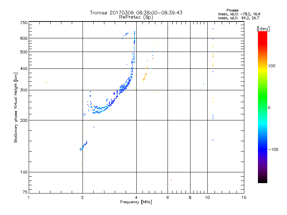Click the colorbar tick label '0'
Screen dimensions: 287x215
tap(269, 108)
